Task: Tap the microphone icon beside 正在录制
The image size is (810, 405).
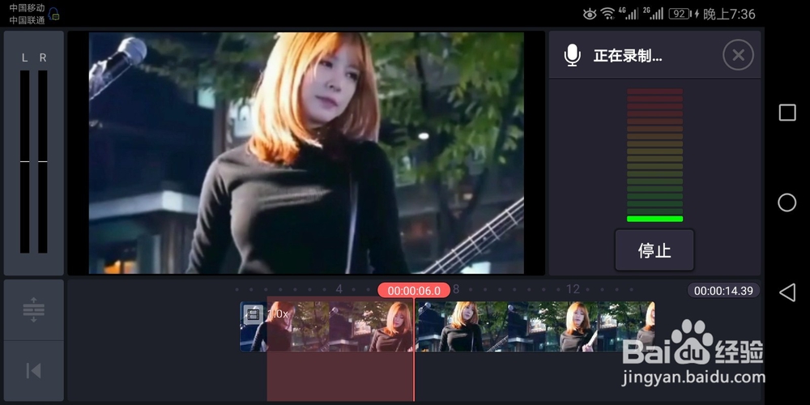Action: (572, 55)
